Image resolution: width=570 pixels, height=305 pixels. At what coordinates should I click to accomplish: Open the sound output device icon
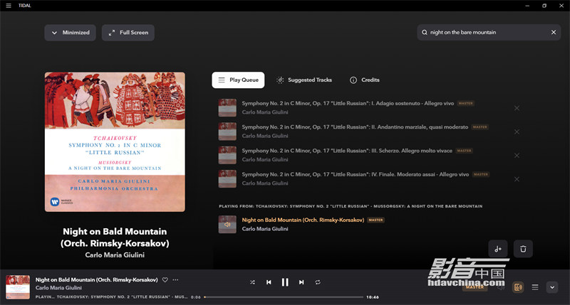click(x=518, y=287)
